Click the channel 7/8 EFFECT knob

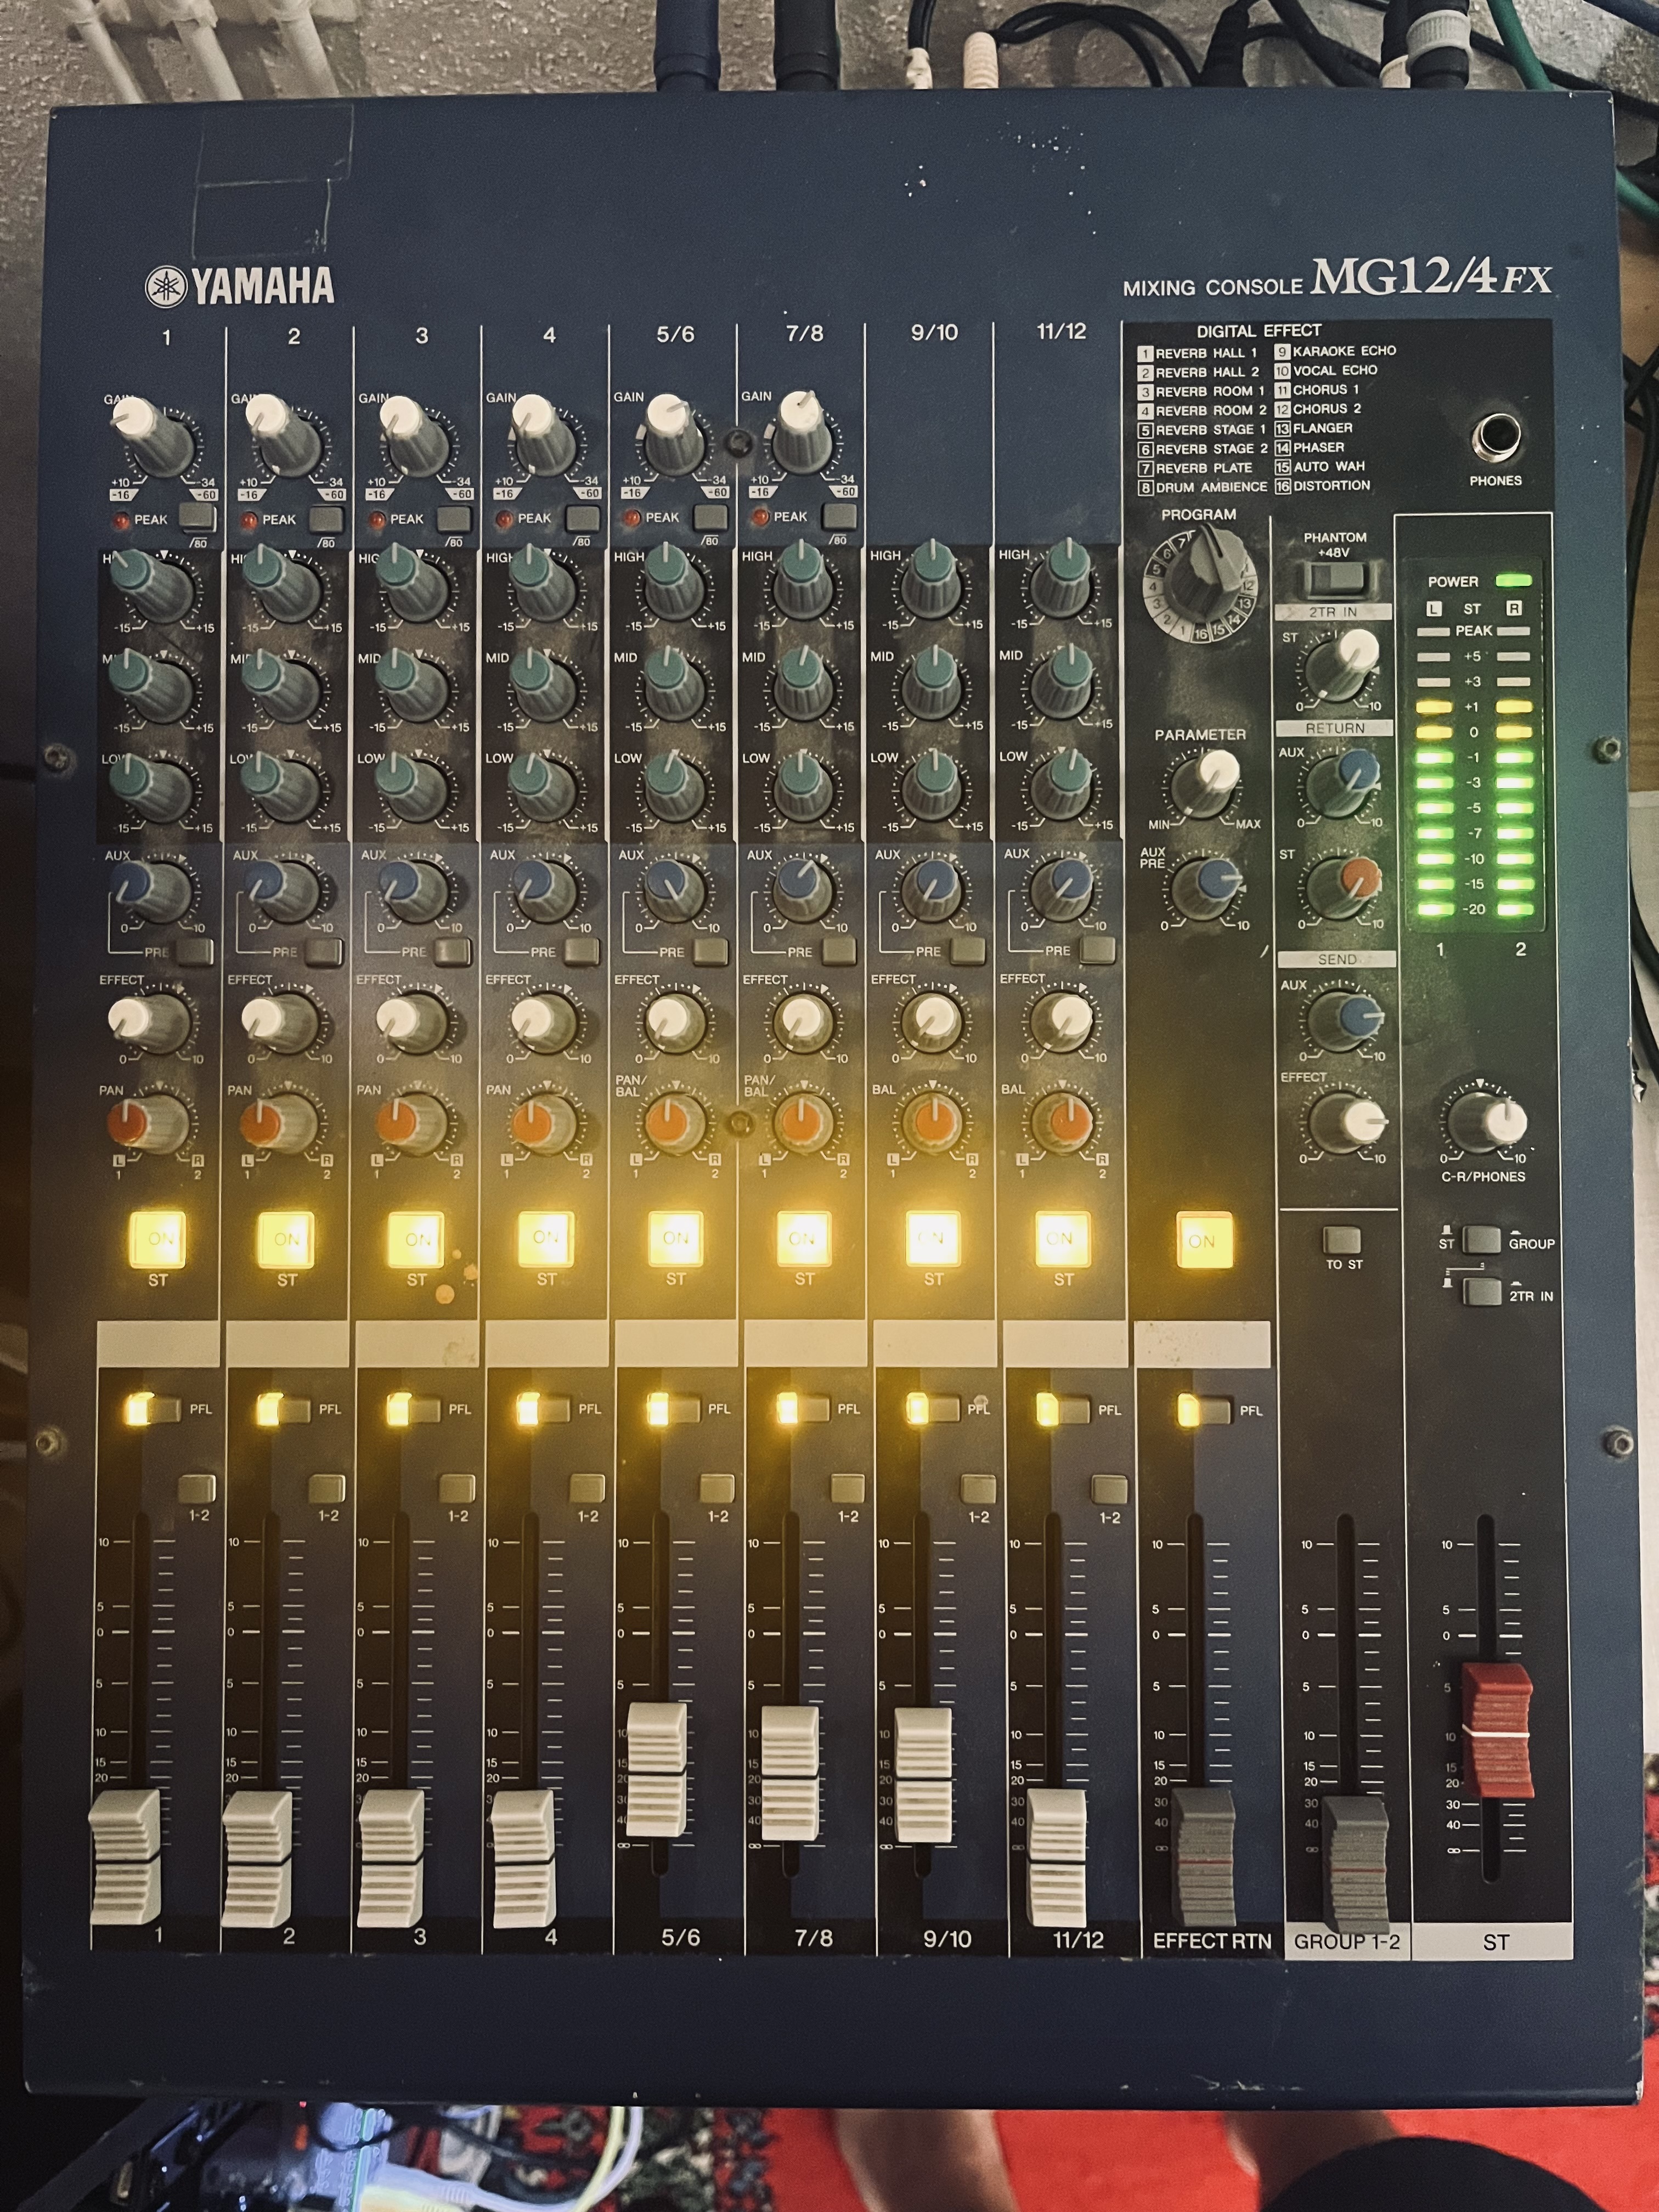[804, 1020]
